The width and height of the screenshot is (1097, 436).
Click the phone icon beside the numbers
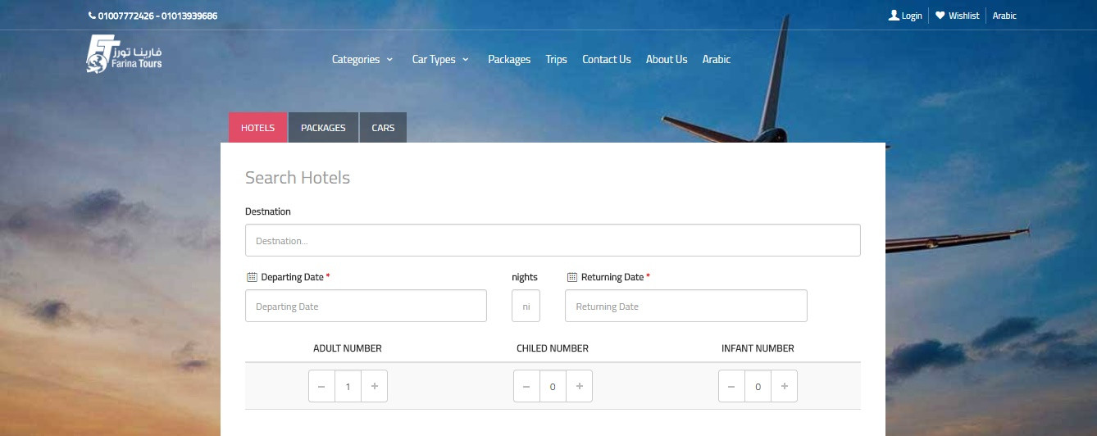click(x=92, y=16)
